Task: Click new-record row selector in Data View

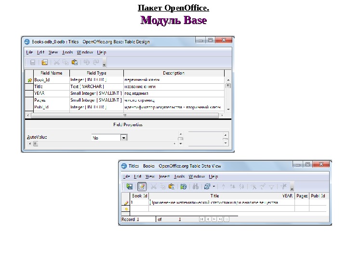Action: click(x=126, y=209)
